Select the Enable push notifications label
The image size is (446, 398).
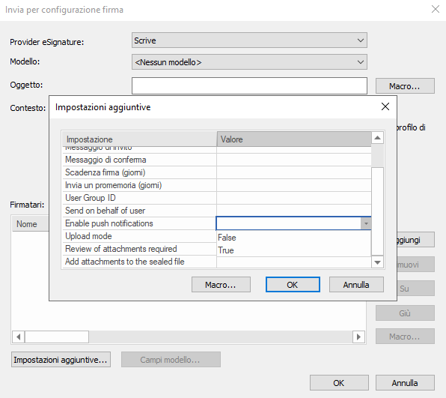[109, 223]
